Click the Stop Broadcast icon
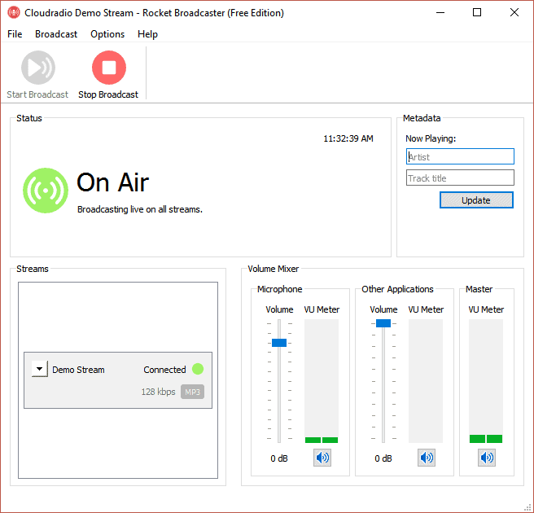This screenshot has height=513, width=534. coord(108,68)
